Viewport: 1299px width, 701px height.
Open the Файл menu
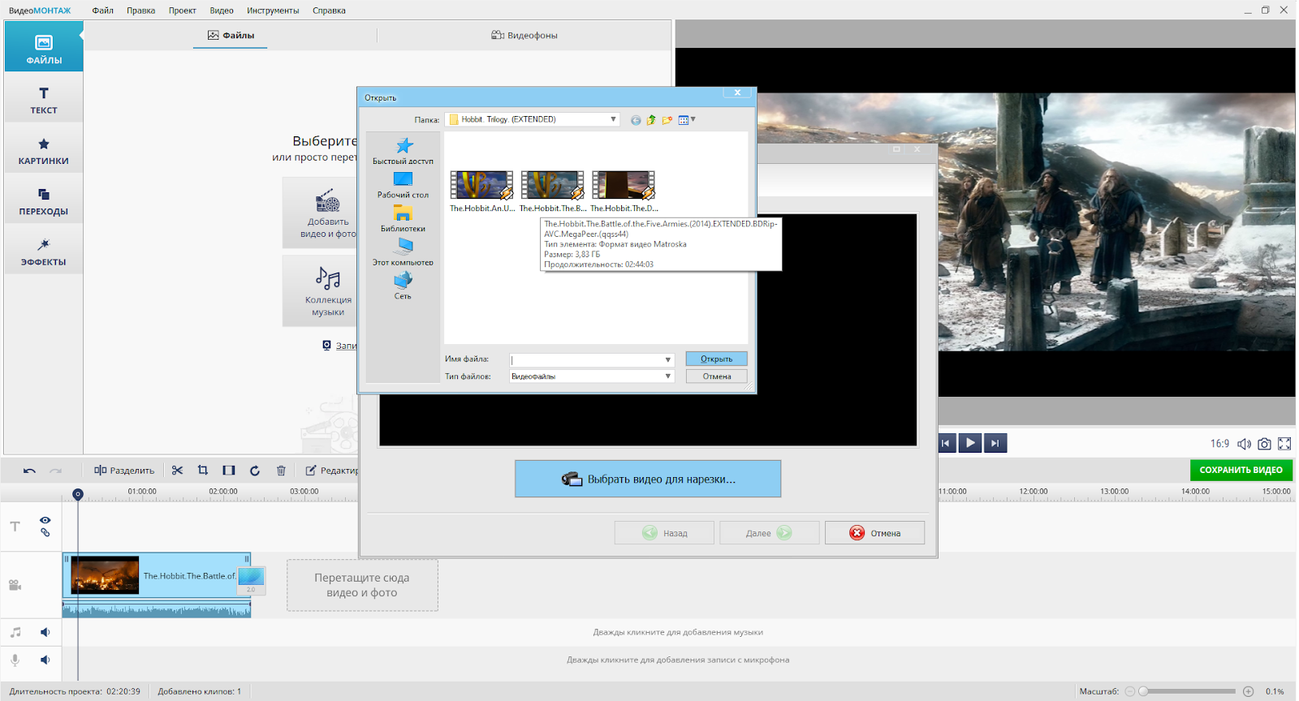point(102,11)
